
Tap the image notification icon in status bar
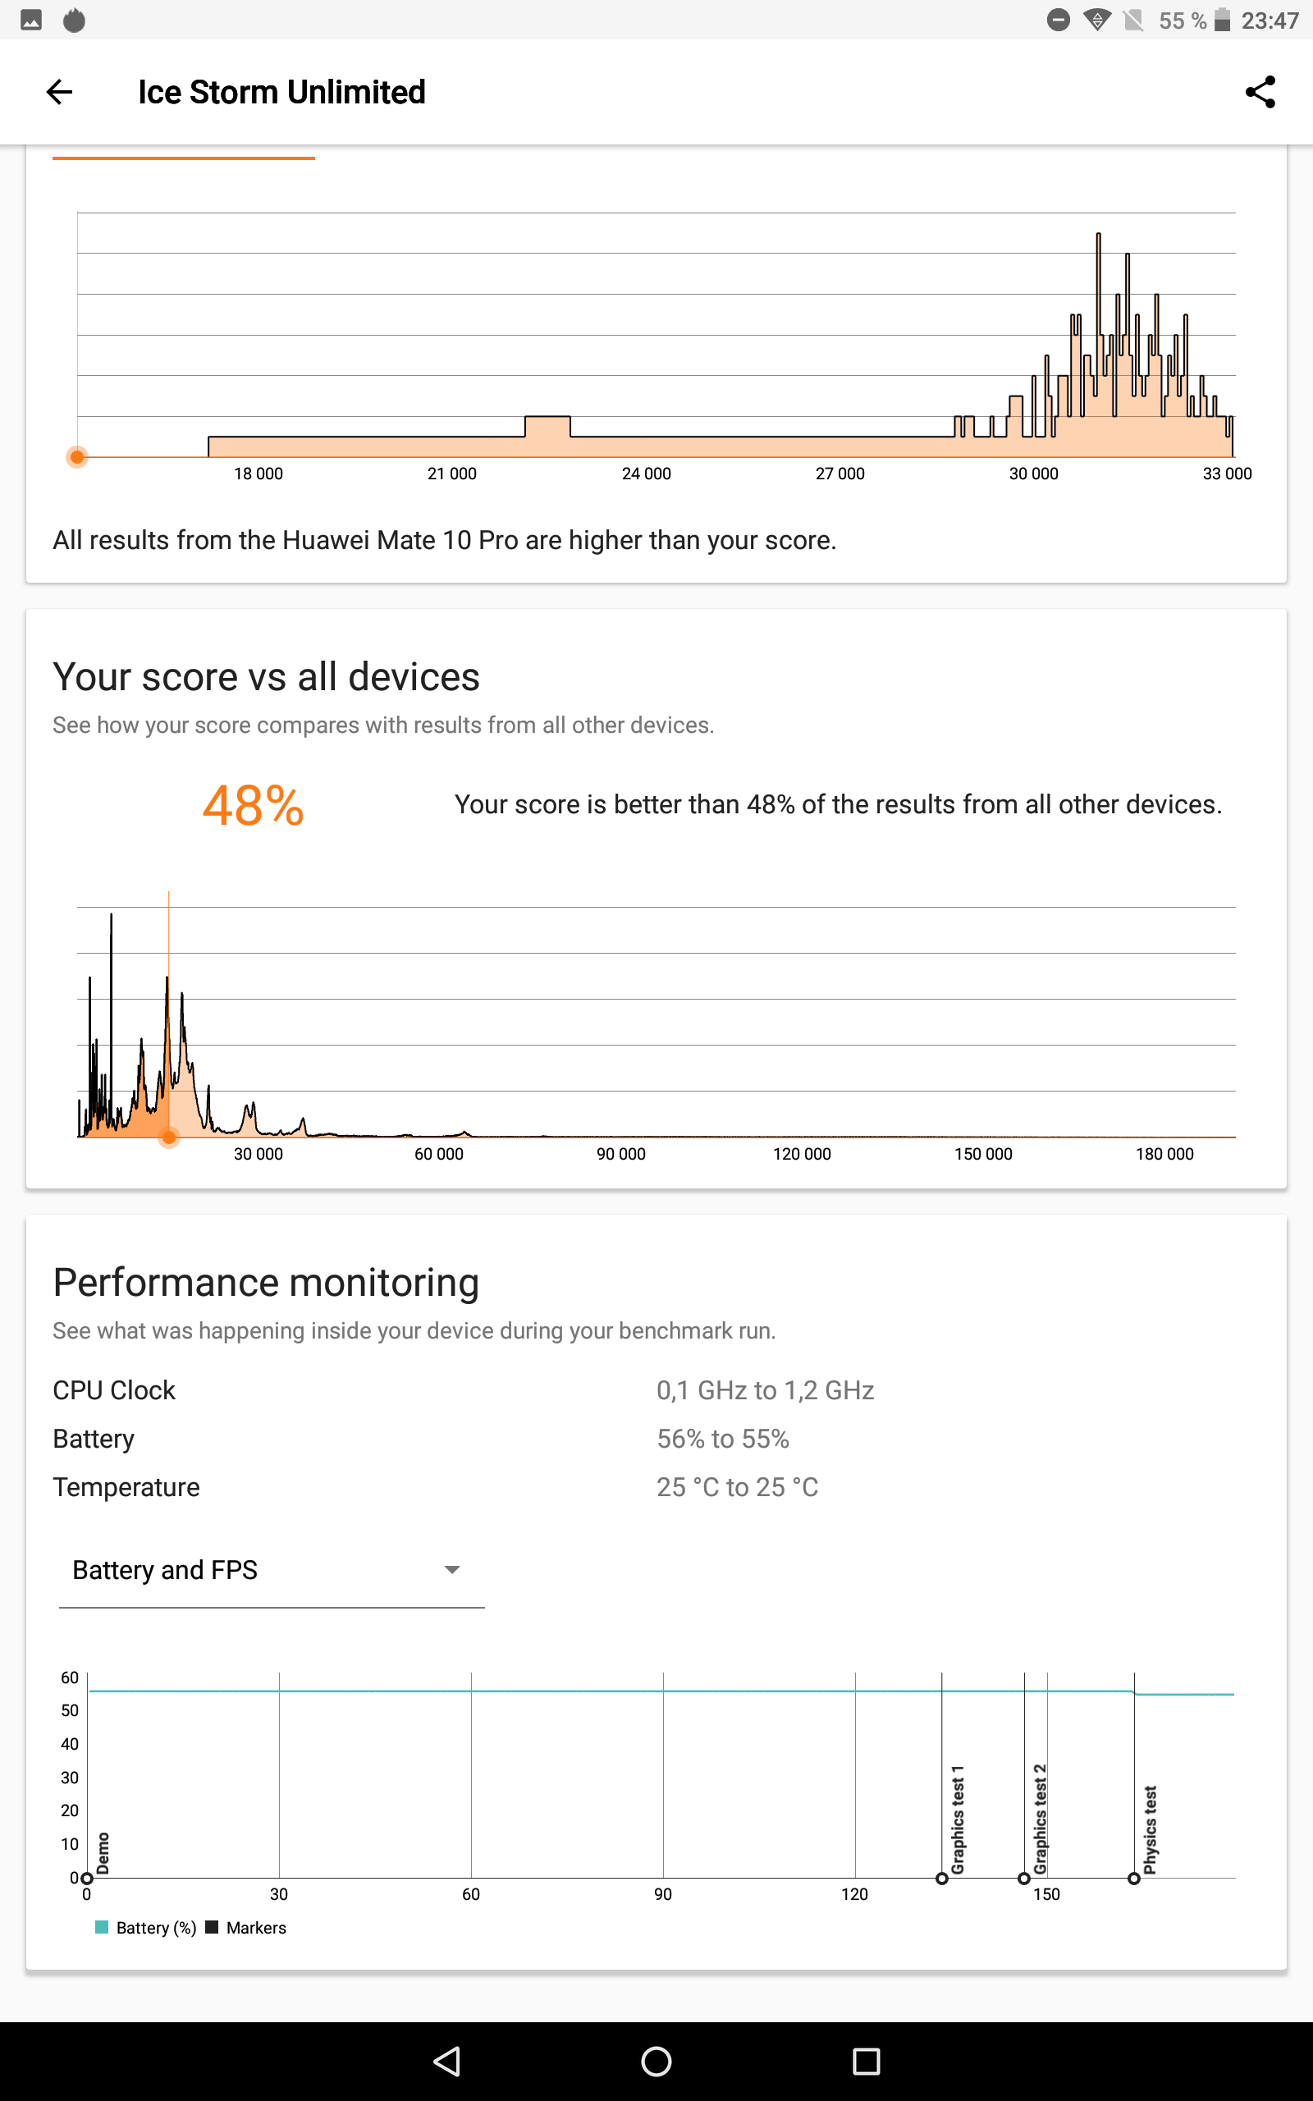coord(31,20)
